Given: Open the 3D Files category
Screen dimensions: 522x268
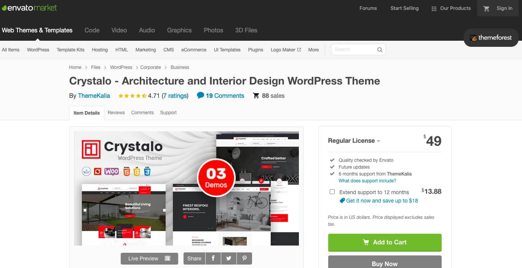Looking at the screenshot, I should point(246,30).
